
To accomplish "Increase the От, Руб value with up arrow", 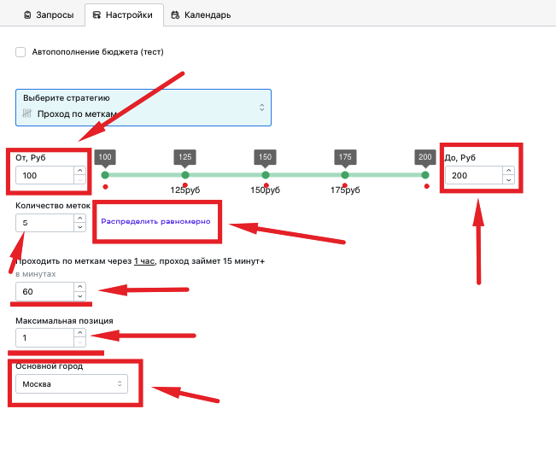I will pyautogui.click(x=80, y=171).
